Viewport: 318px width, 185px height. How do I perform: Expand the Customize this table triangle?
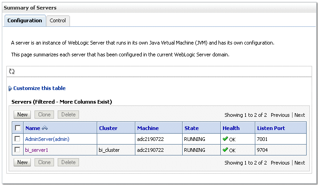point(10,89)
